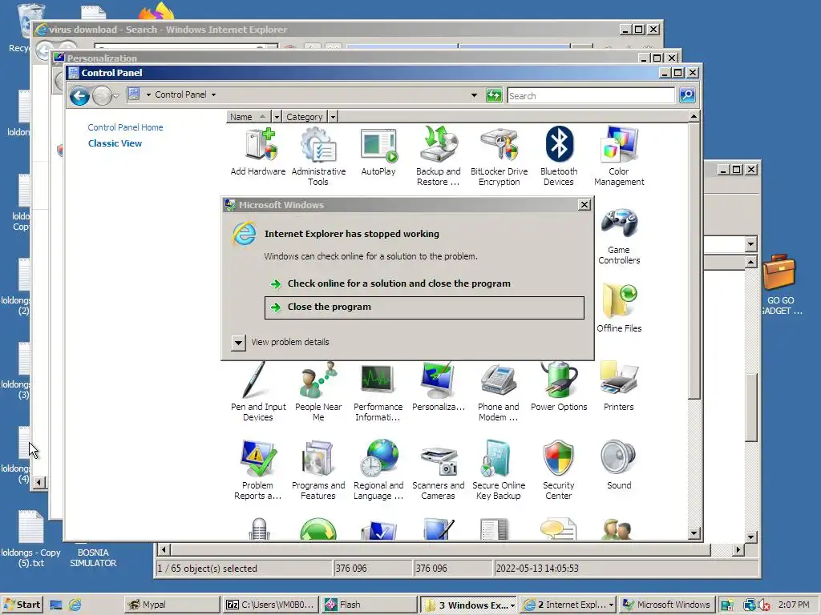Switch to the Flash taskbar button
Screen dimensions: 821x615
(x=369, y=605)
